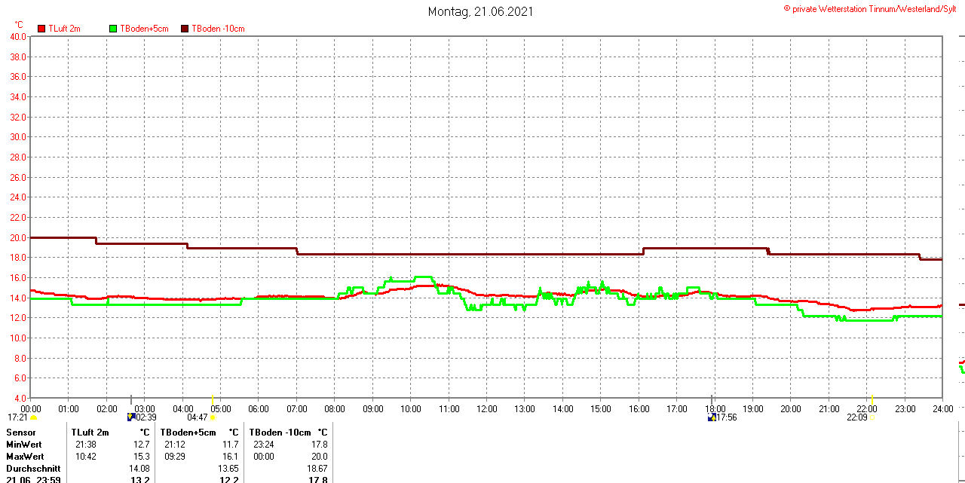The width and height of the screenshot is (965, 483).
Task: Click the moonset icon at 02:39
Action: click(x=130, y=417)
